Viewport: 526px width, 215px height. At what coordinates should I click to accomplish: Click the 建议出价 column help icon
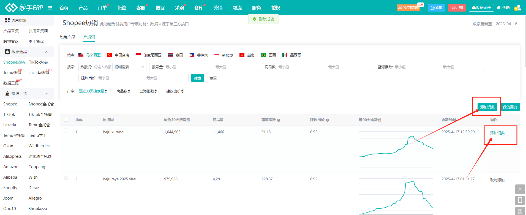tap(327, 120)
